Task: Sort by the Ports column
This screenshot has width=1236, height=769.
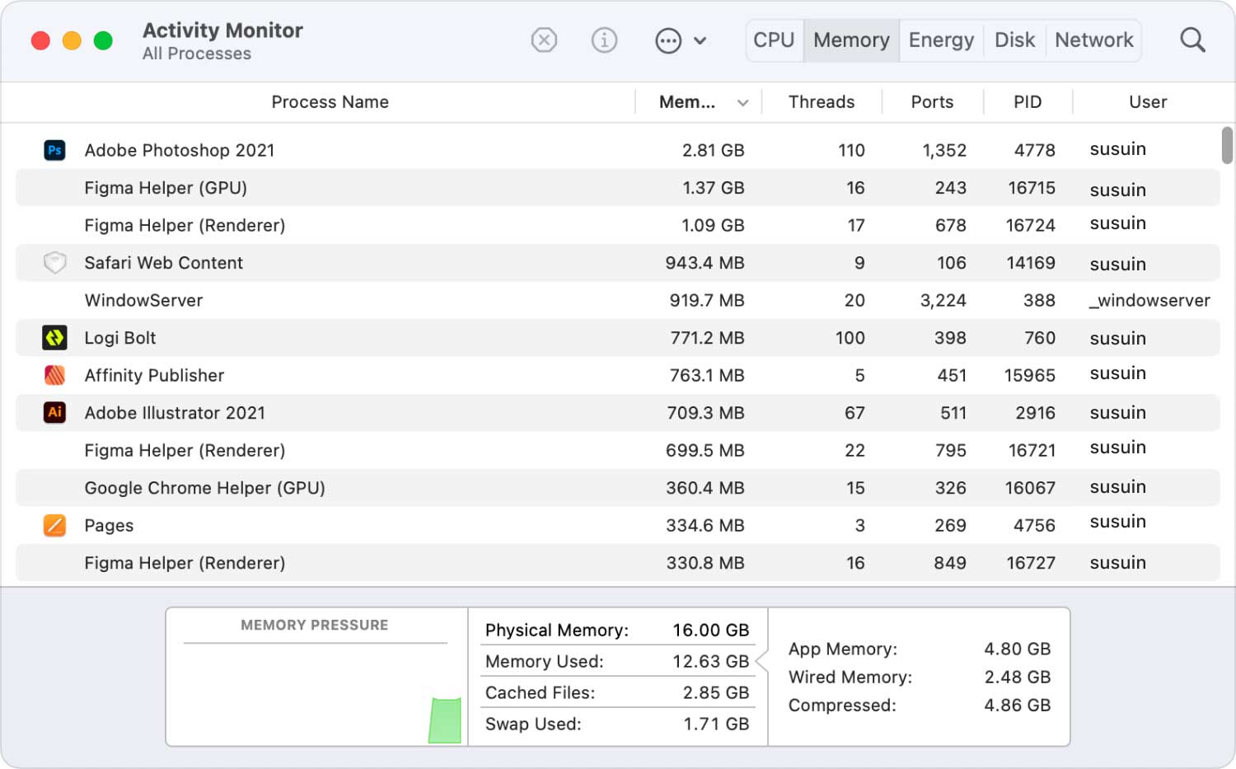Action: [932, 102]
